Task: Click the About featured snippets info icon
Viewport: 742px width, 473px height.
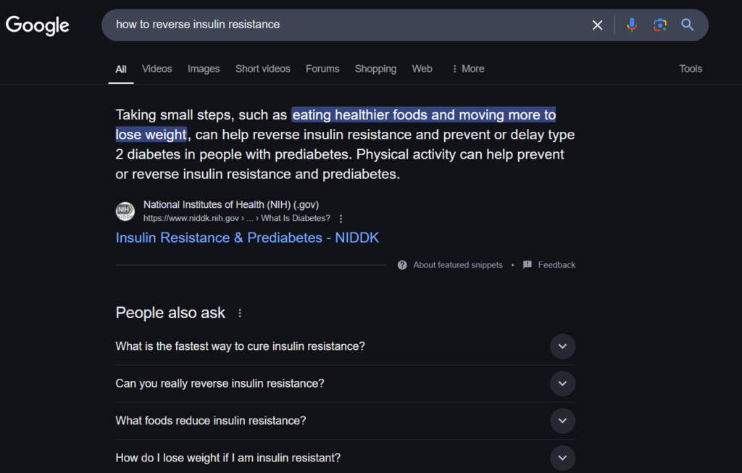Action: coord(401,264)
